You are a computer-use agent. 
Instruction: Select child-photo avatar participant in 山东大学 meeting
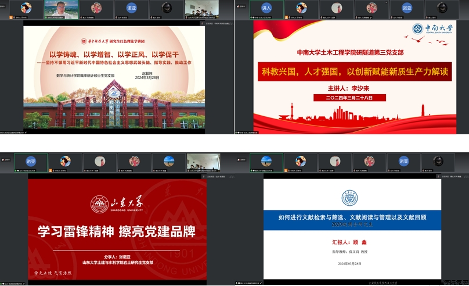(135, 163)
